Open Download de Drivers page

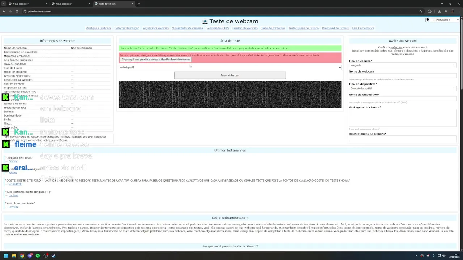coord(335,28)
